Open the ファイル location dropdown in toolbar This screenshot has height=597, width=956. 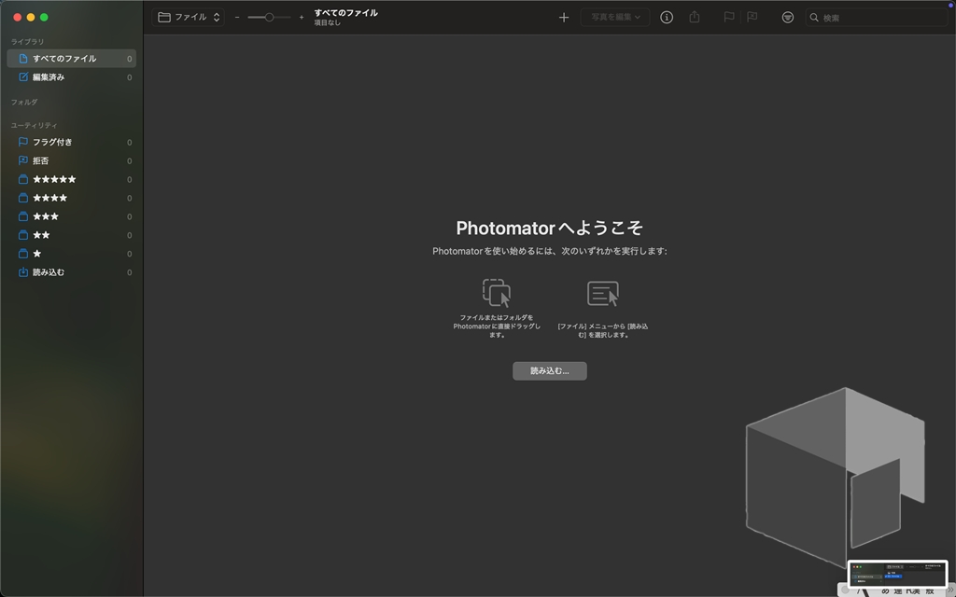(188, 17)
